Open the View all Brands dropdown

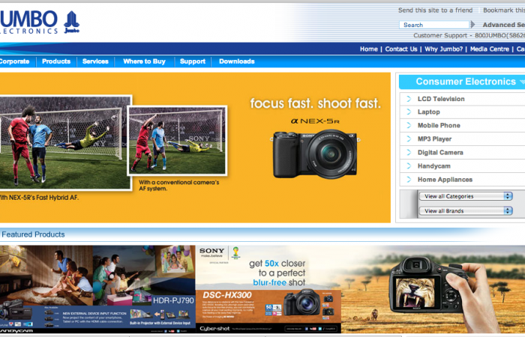pyautogui.click(x=466, y=210)
